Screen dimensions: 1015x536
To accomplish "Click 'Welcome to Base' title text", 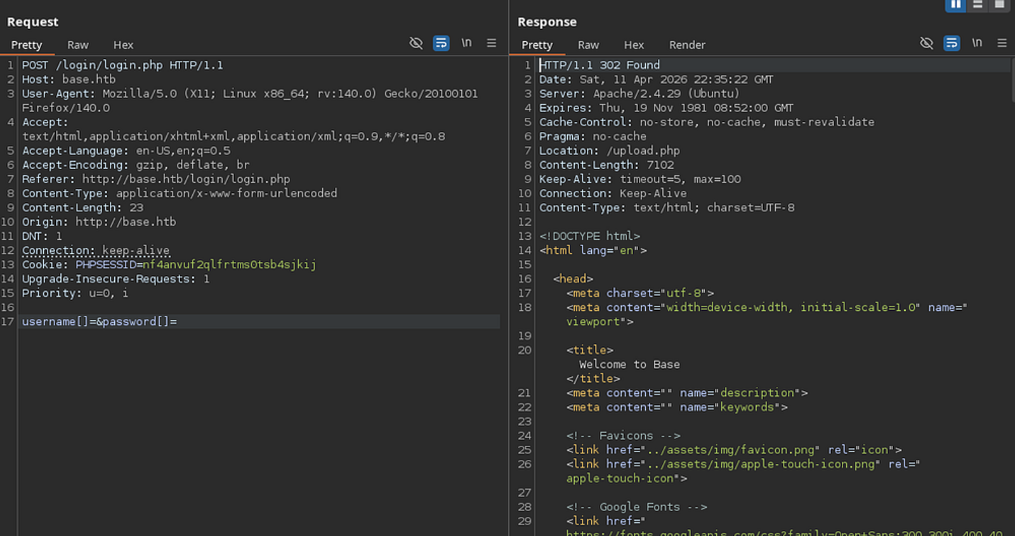I will coord(629,364).
